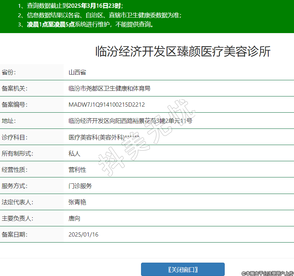Click legal representative name 张青艳
294x276 pixels.
pyautogui.click(x=77, y=202)
